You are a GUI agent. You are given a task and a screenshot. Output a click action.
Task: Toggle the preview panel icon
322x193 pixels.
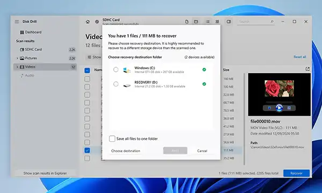coord(229,21)
